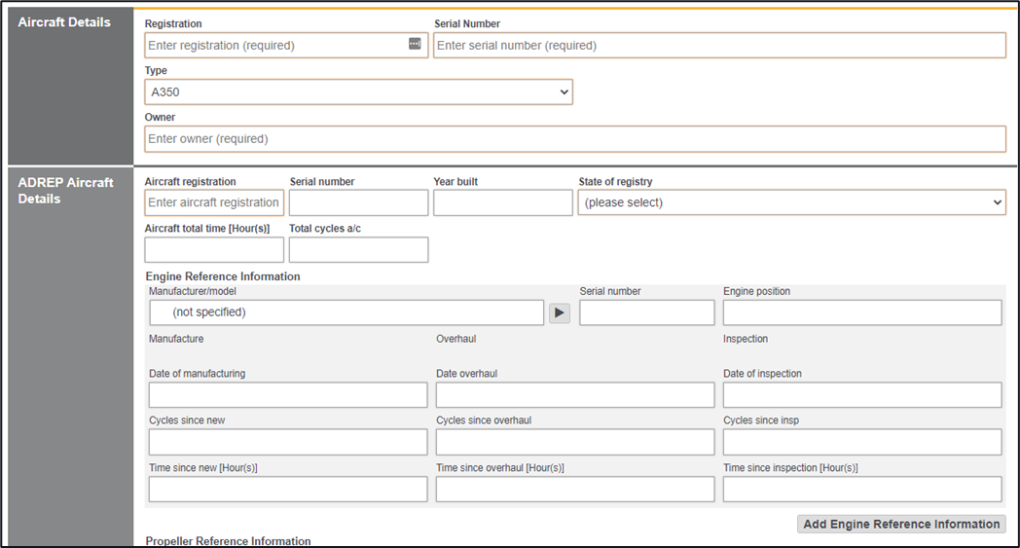Select the Time since new hours field
The image size is (1020, 548).
288,489
